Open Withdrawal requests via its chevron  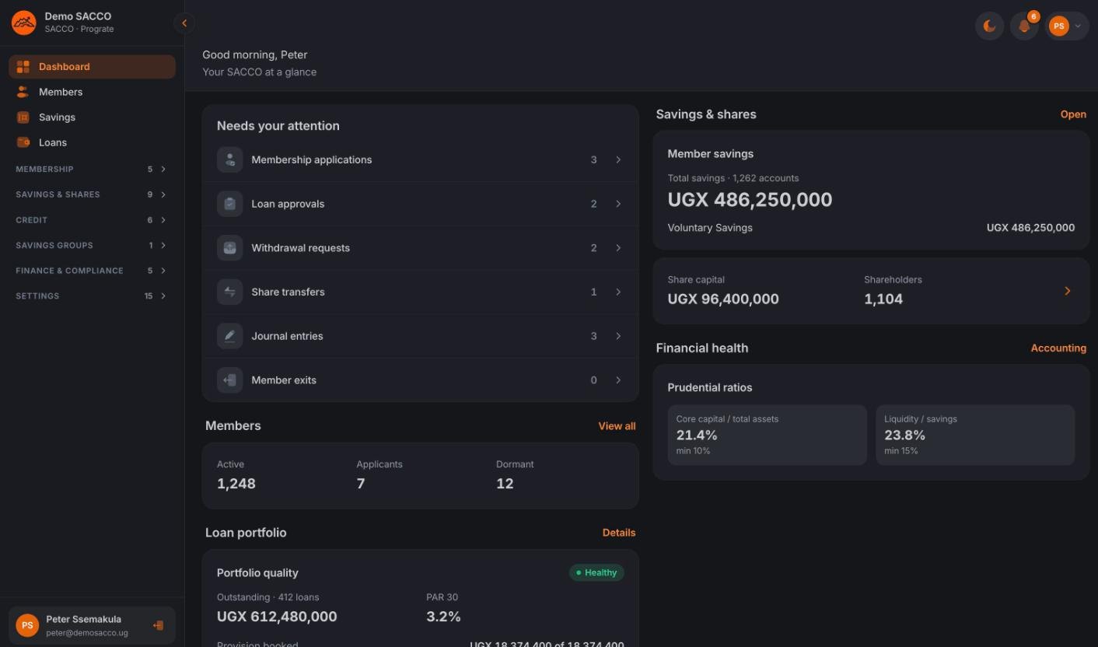(x=618, y=248)
